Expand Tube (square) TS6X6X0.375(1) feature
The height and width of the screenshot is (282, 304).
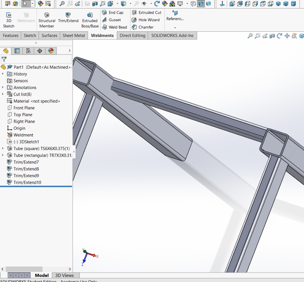coord(3,148)
